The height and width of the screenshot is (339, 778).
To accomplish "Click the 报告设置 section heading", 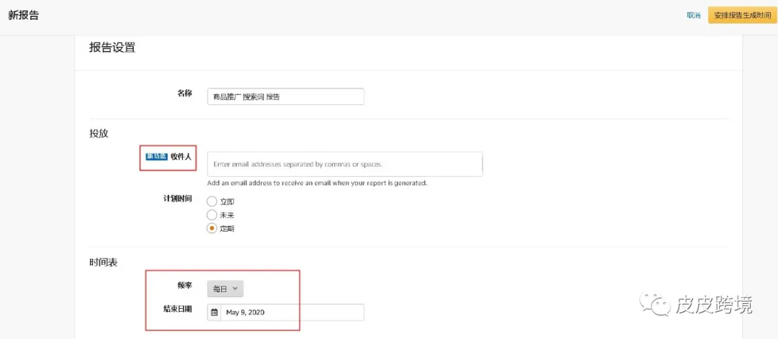I will (112, 48).
